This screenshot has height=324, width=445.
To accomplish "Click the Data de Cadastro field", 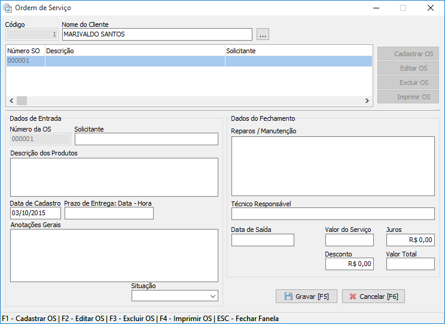I will click(x=35, y=213).
